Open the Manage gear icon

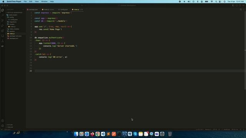[3, 126]
